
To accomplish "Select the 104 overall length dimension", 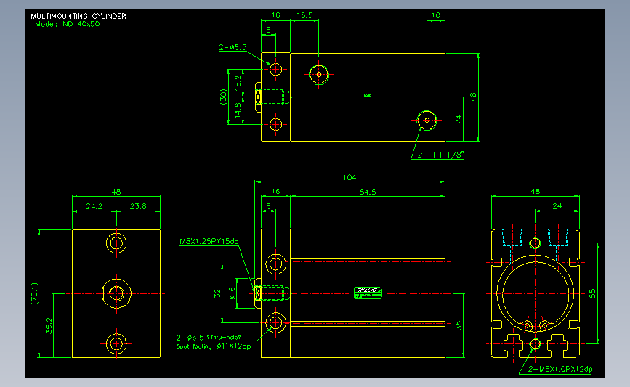I will tap(349, 177).
